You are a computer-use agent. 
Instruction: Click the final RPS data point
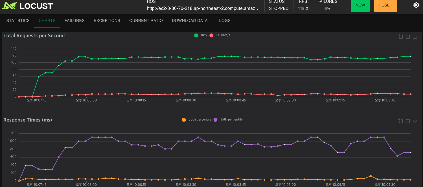[410, 56]
